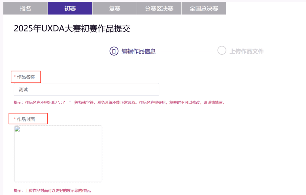
Task: Select the 初赛 tab
Action: coord(70,9)
